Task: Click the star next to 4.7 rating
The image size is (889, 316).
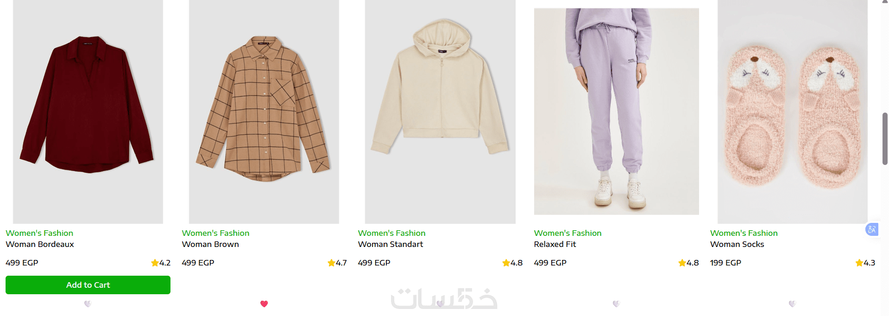Action: 331,263
